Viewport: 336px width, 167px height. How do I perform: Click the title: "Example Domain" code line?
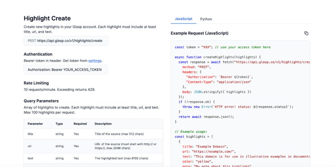pyautogui.click(x=205, y=147)
